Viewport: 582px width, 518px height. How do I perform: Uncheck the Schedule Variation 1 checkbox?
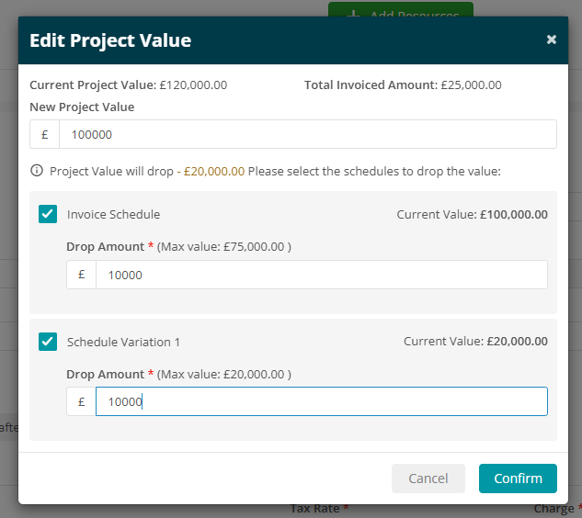[x=48, y=342]
